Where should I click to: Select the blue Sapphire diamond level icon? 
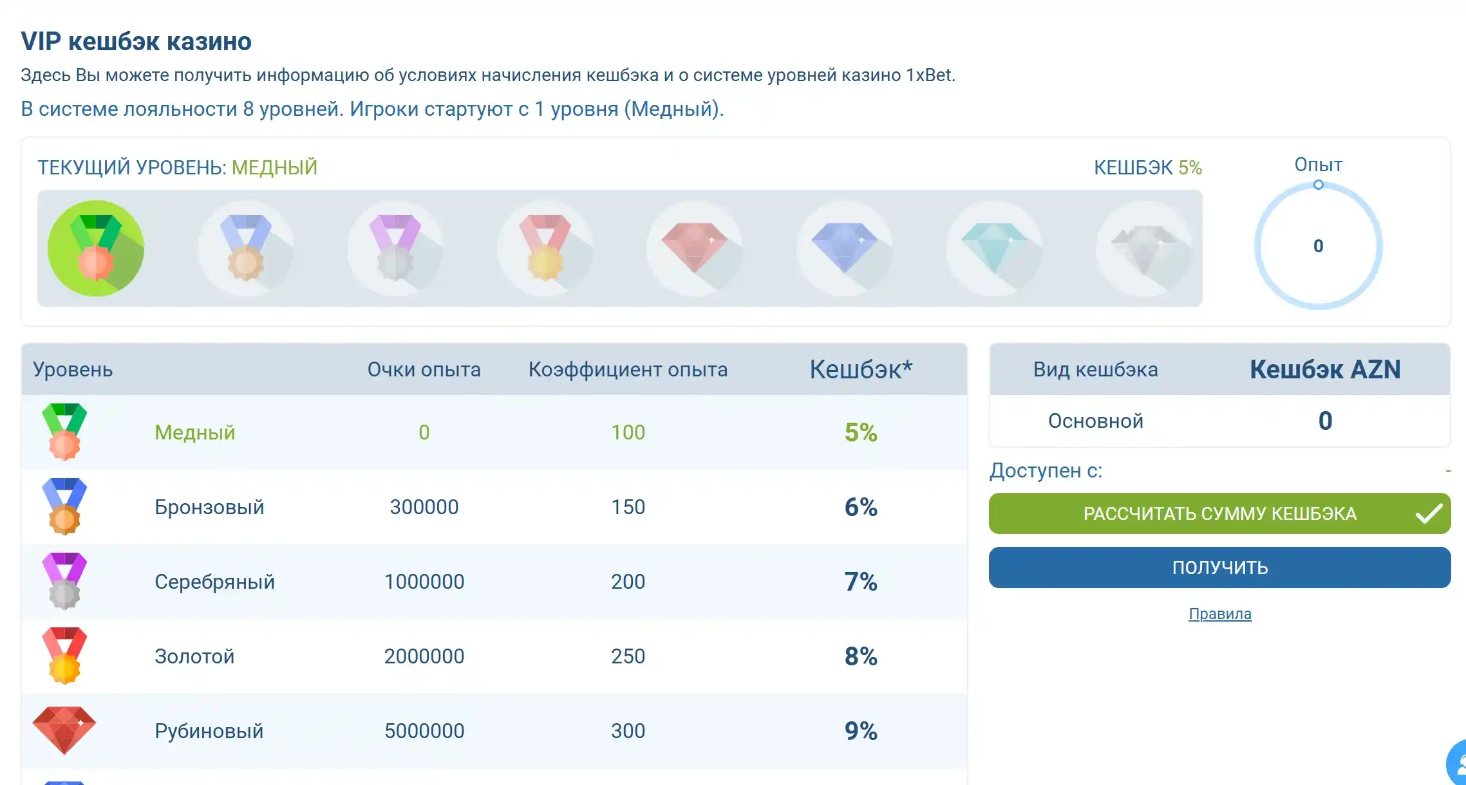pyautogui.click(x=843, y=248)
